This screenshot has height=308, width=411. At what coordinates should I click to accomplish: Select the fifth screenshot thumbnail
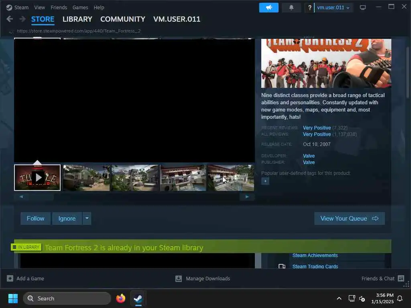[x=231, y=178]
